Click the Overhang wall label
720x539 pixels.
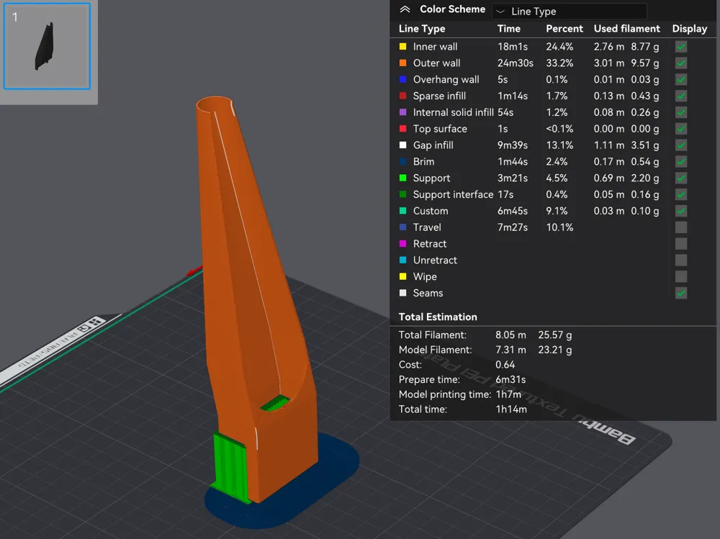point(446,79)
